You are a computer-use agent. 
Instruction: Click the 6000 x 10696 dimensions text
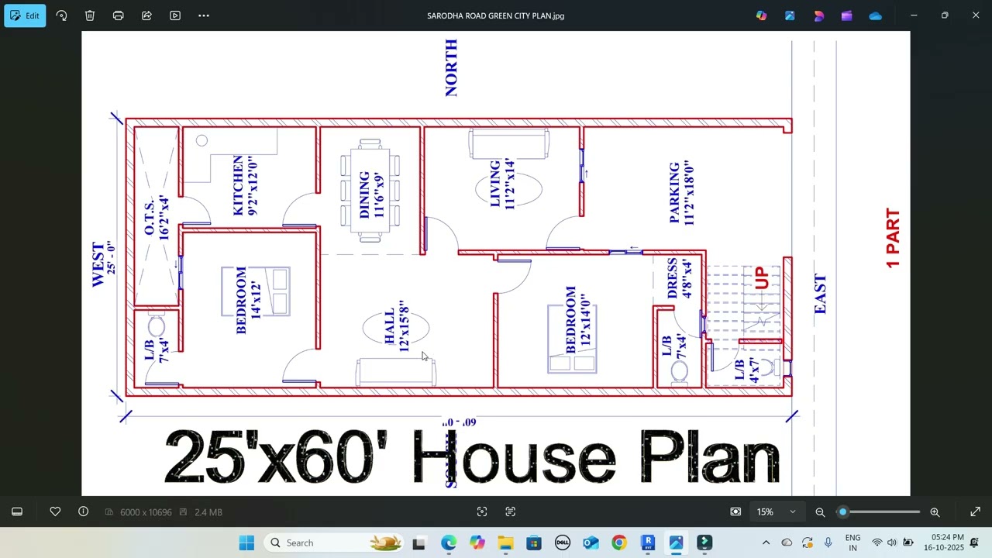(146, 512)
